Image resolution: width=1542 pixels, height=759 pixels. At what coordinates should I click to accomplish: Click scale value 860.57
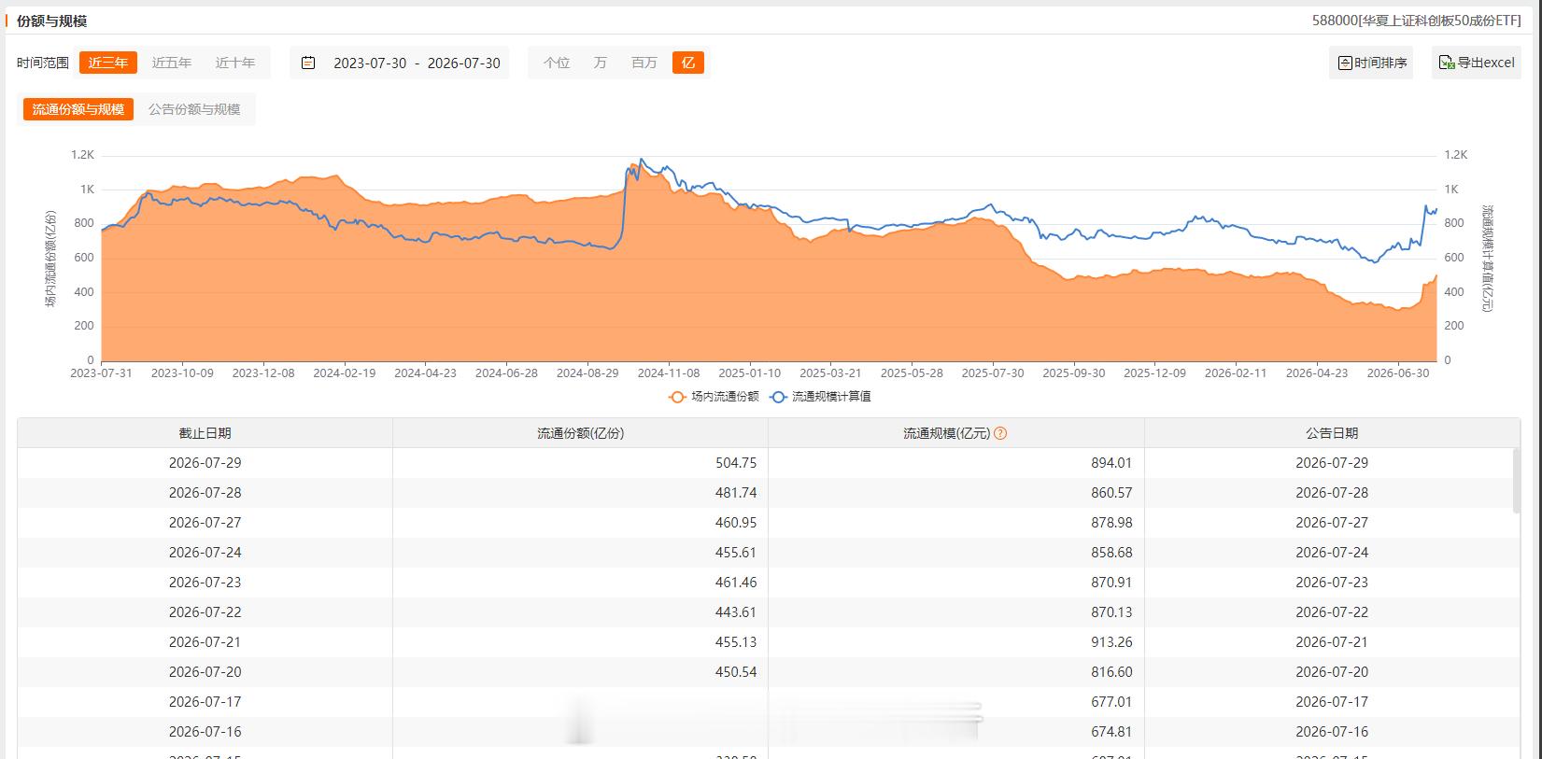pyautogui.click(x=1111, y=493)
